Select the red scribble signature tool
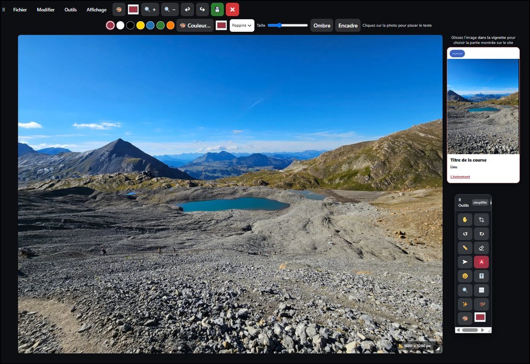 [481, 304]
